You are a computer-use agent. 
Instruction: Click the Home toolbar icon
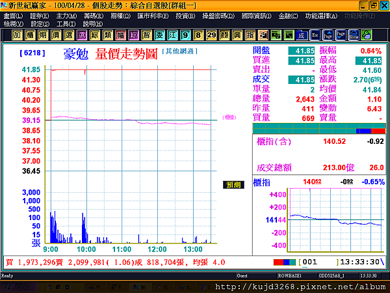pos(354,35)
